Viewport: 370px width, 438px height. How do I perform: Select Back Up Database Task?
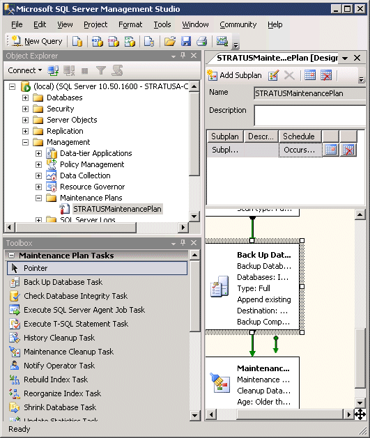tap(97, 282)
